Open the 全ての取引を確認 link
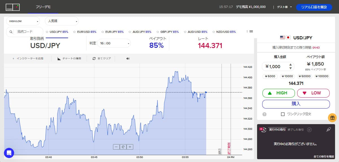The image size is (339, 162). click(324, 156)
